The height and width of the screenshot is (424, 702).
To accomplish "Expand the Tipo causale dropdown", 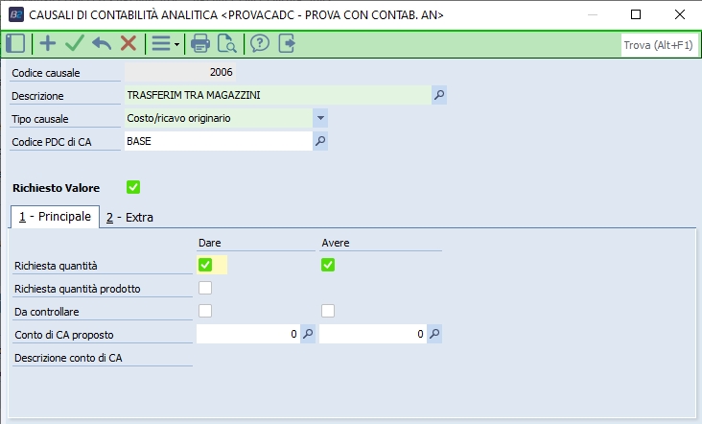I will [320, 118].
